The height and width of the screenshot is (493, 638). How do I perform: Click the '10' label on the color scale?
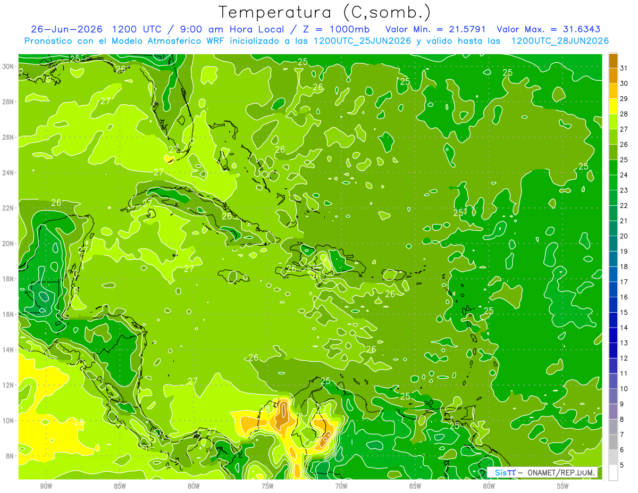(x=624, y=389)
